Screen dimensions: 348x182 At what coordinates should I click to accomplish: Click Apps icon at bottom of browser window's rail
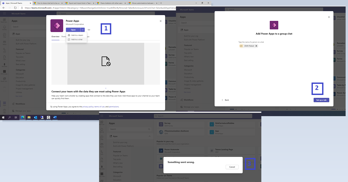pos(4,104)
